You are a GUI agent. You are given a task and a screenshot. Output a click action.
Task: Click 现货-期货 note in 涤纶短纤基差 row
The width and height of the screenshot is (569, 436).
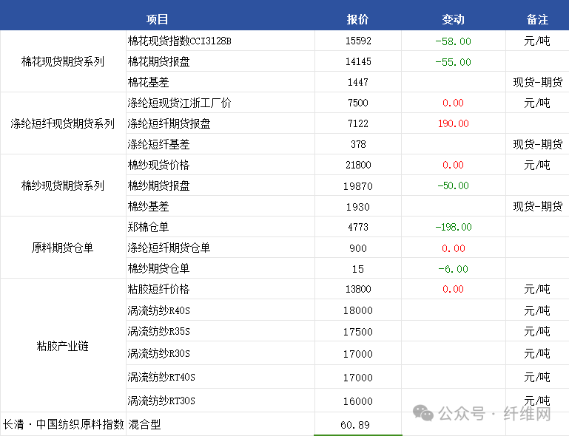pos(538,144)
